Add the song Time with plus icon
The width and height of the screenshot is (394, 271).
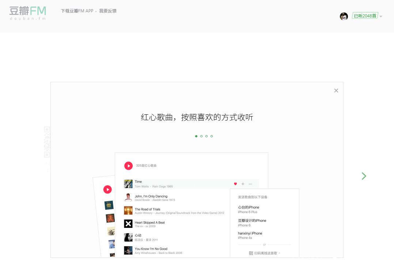tap(243, 184)
